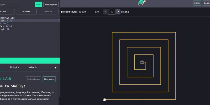Advance to next step with right arrow
The image size is (210, 105).
(x=118, y=12)
